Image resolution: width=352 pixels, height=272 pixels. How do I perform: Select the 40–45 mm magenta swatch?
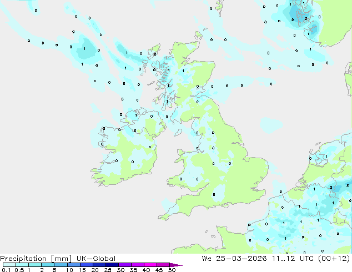click(150, 265)
